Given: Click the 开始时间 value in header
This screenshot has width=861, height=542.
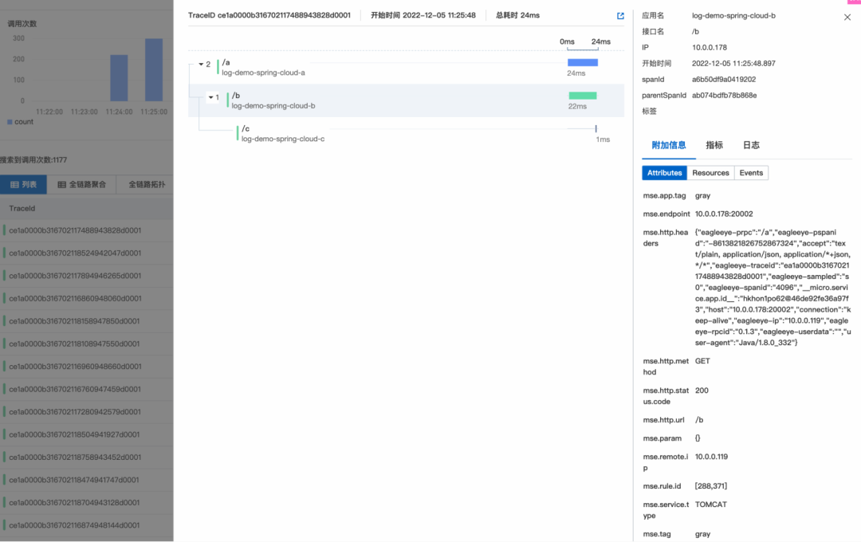Looking at the screenshot, I should [x=438, y=15].
